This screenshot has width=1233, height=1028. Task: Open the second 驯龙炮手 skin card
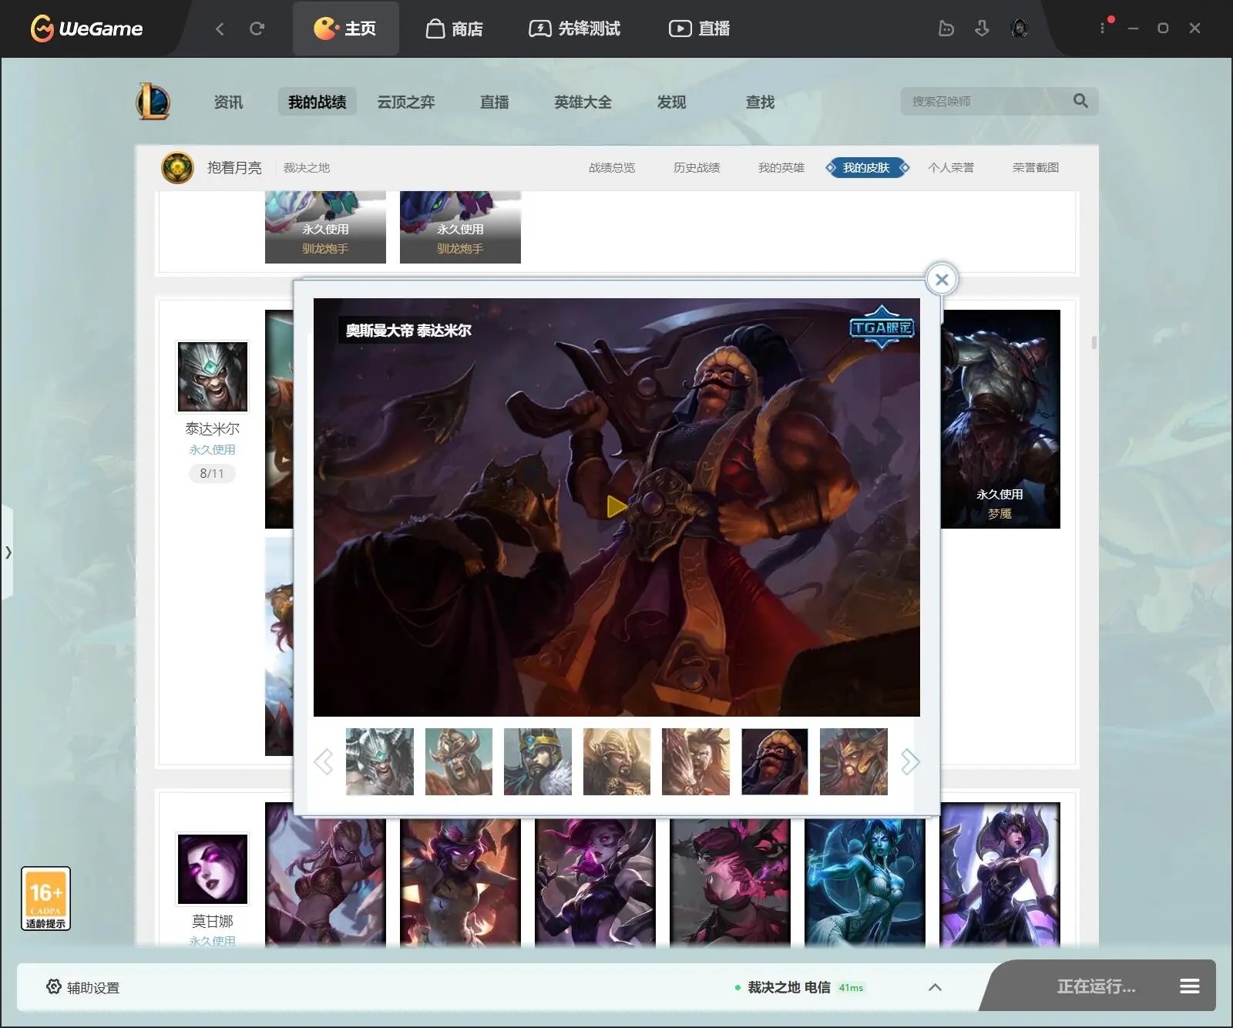click(x=460, y=227)
